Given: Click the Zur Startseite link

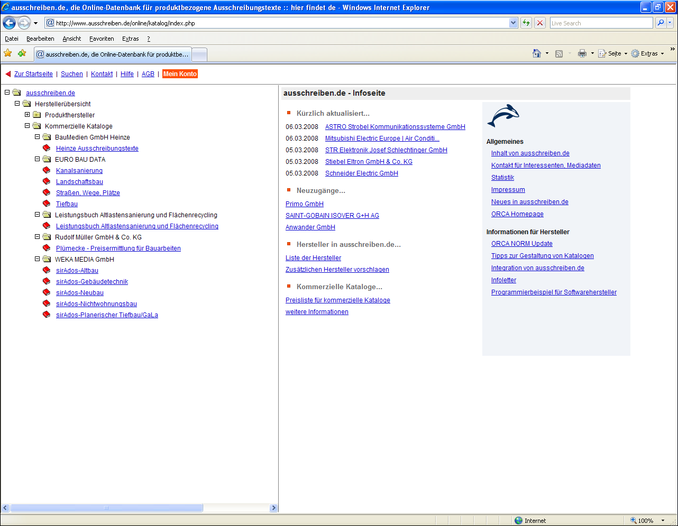Looking at the screenshot, I should (x=33, y=74).
